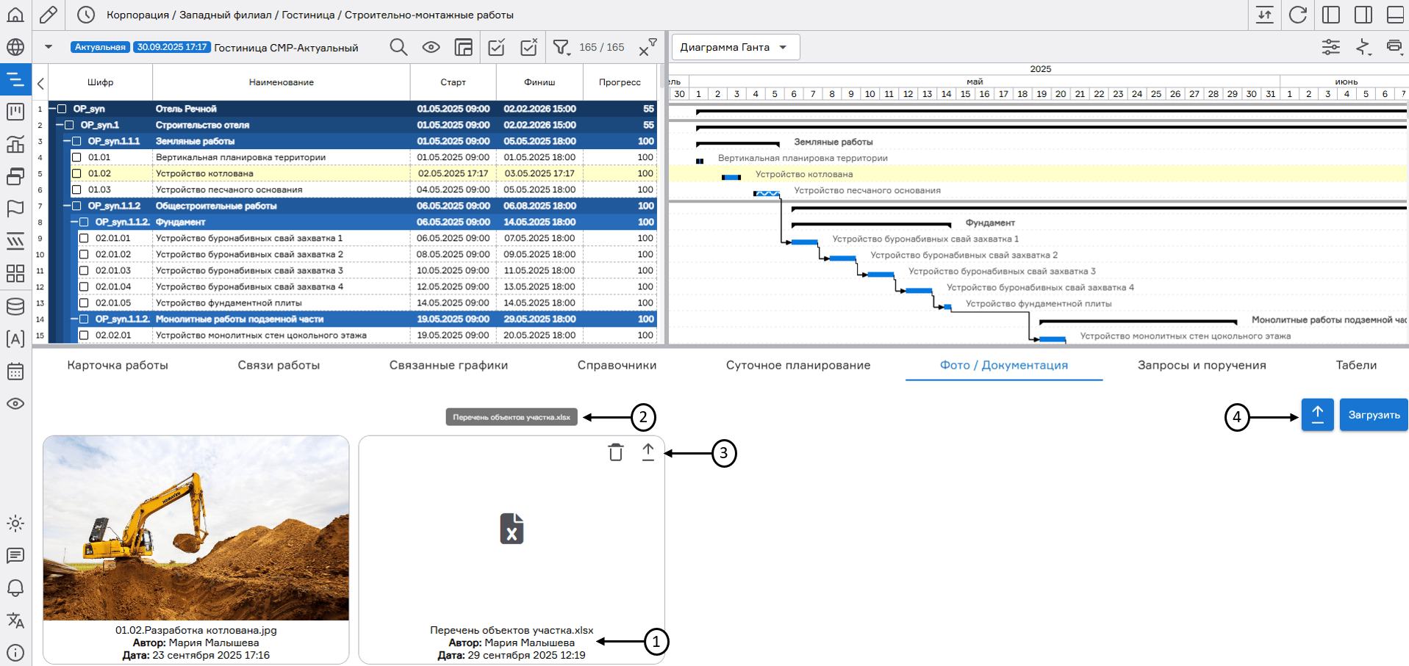The height and width of the screenshot is (666, 1409).
Task: Click the print icon above Gantt chart
Action: click(x=1394, y=47)
